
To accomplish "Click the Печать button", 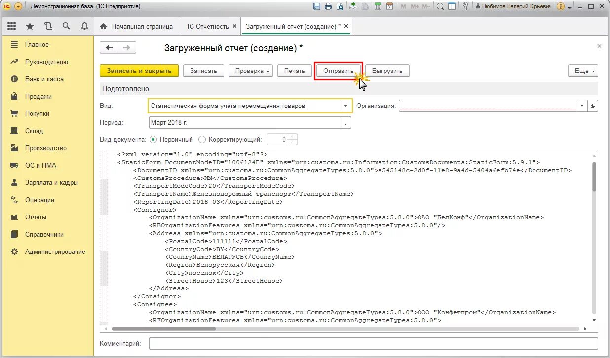I will 295,71.
